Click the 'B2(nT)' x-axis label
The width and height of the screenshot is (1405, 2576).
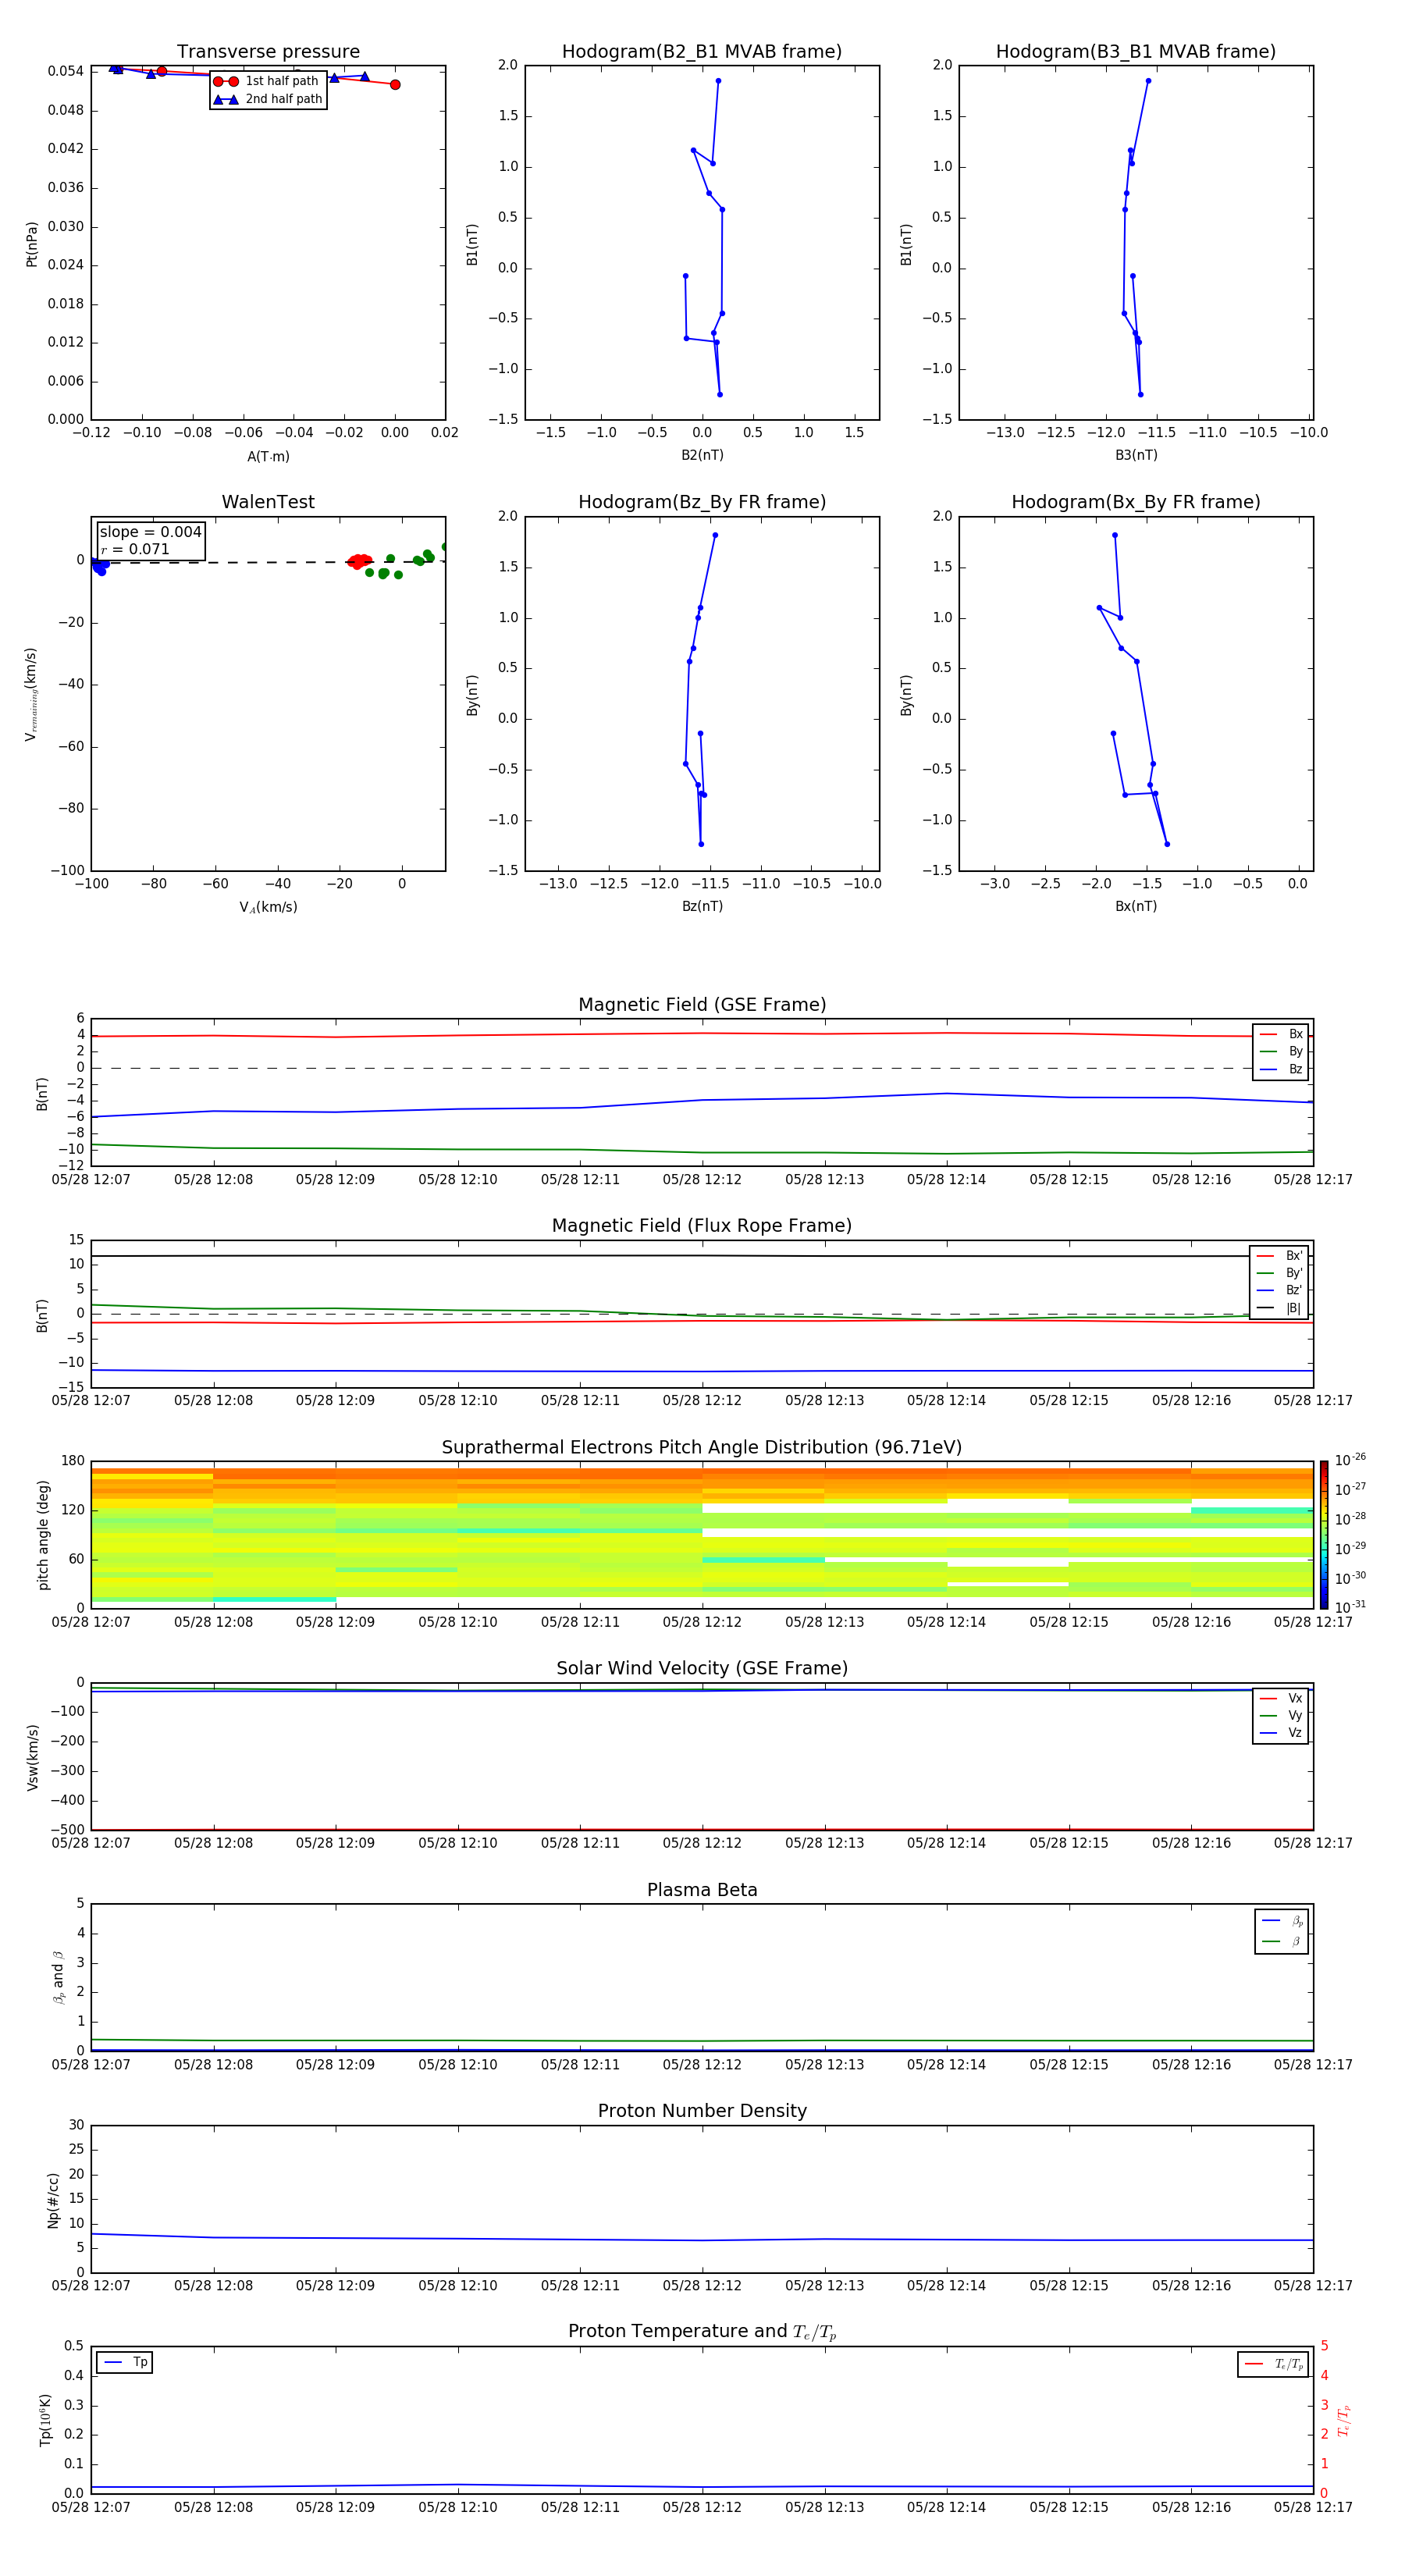tap(702, 455)
